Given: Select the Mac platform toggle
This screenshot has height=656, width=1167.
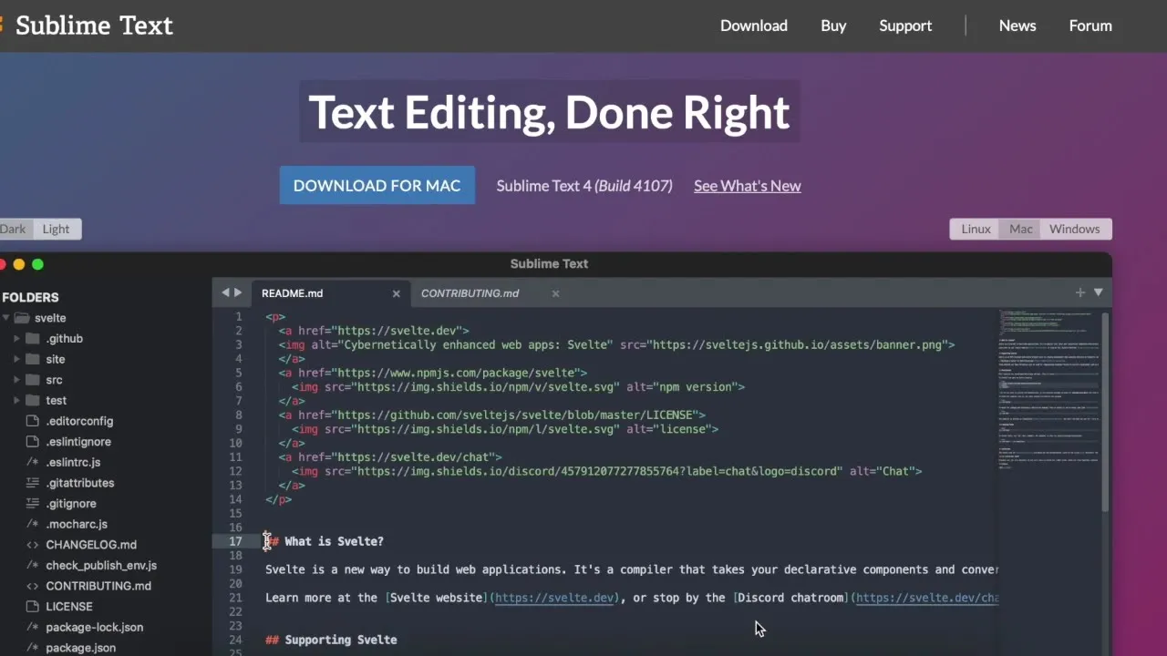Looking at the screenshot, I should coord(1020,229).
